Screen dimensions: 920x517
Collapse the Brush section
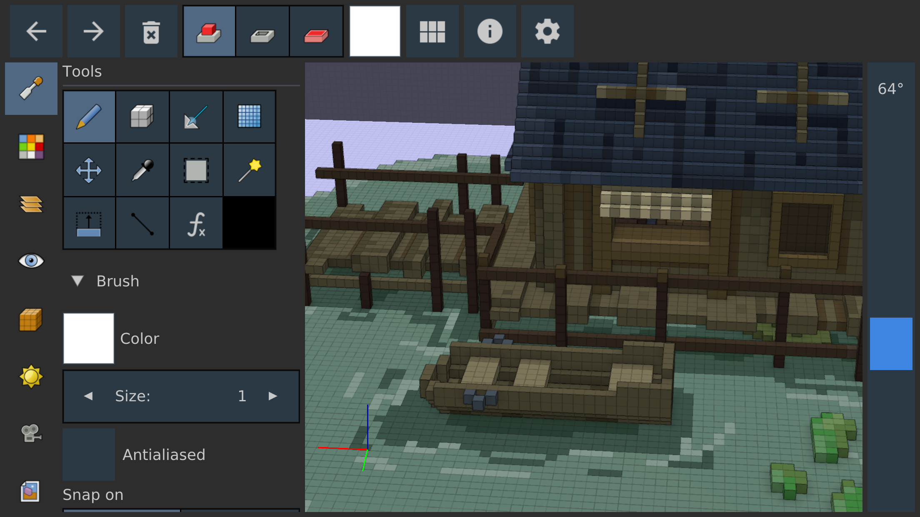pos(77,281)
